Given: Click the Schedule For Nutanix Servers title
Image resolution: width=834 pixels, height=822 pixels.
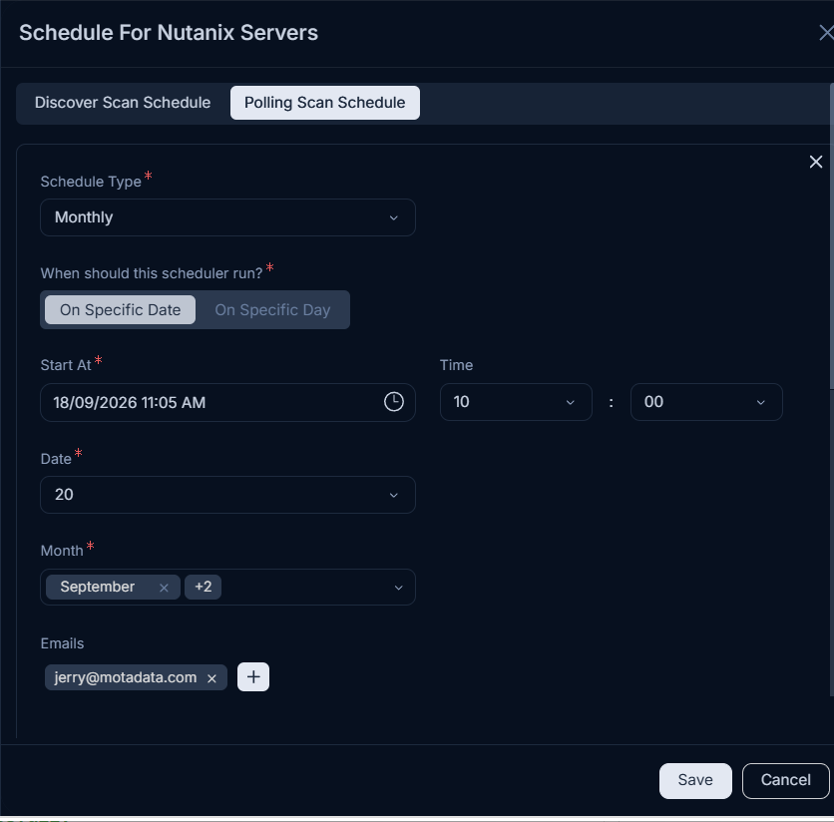Looking at the screenshot, I should click(169, 33).
